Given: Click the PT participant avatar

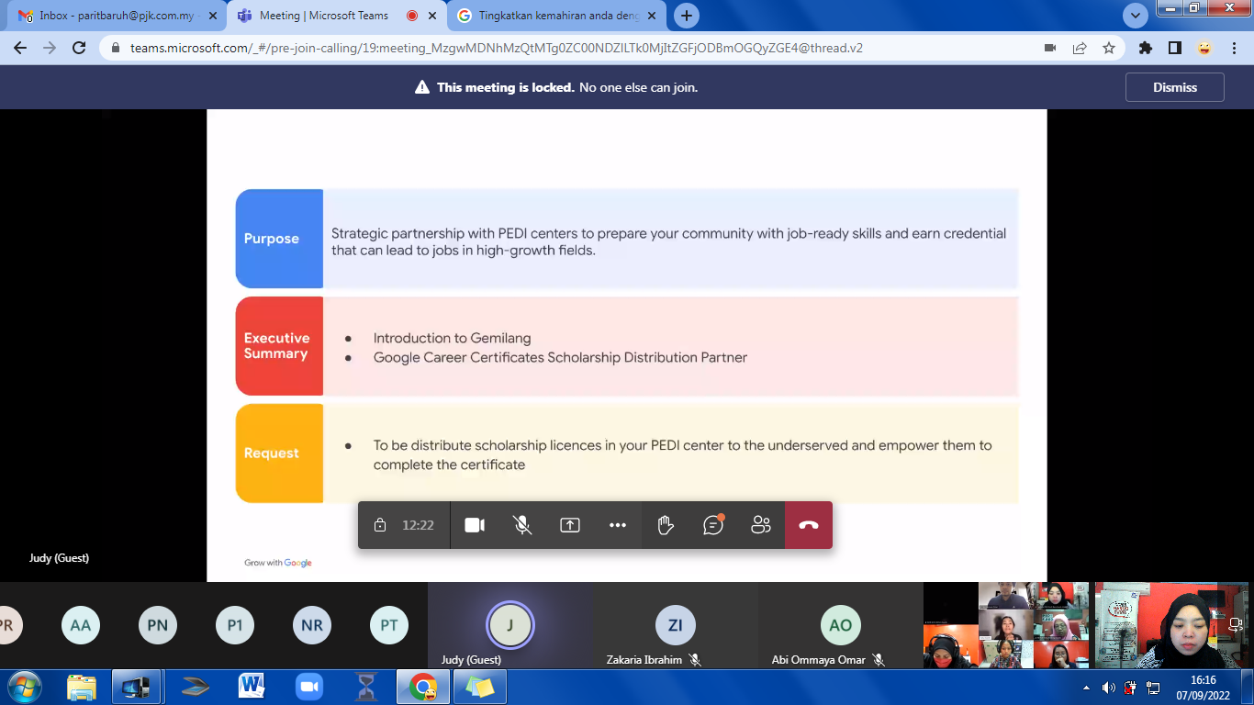Looking at the screenshot, I should [389, 625].
